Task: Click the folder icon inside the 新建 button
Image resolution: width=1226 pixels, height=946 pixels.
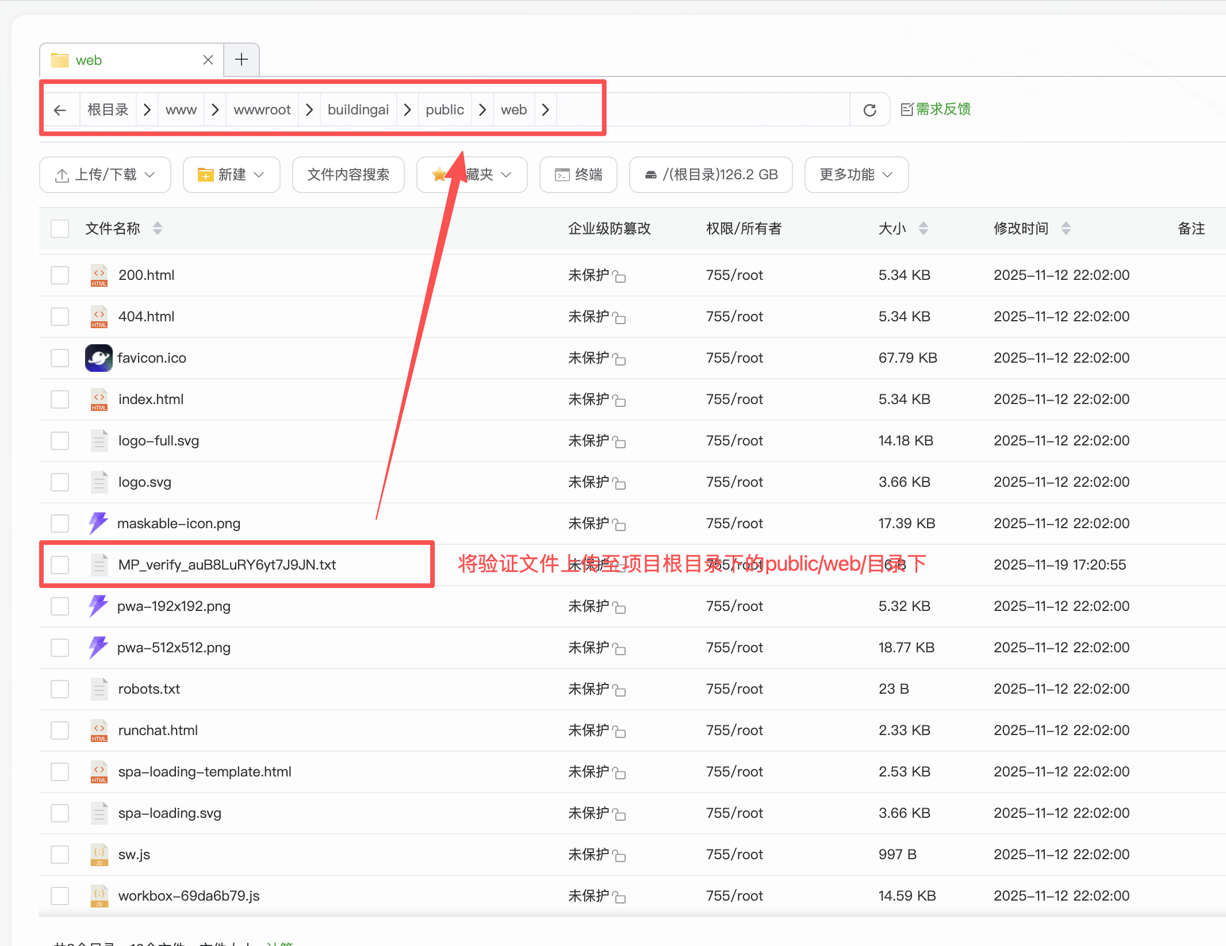Action: [205, 174]
